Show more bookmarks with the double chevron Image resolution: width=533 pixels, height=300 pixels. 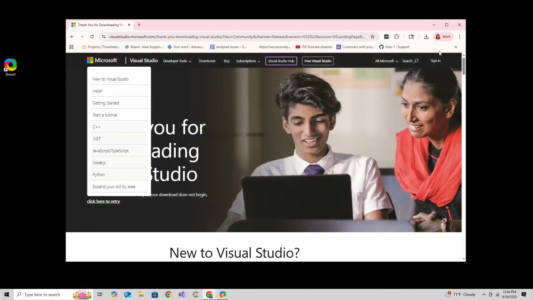[456, 47]
